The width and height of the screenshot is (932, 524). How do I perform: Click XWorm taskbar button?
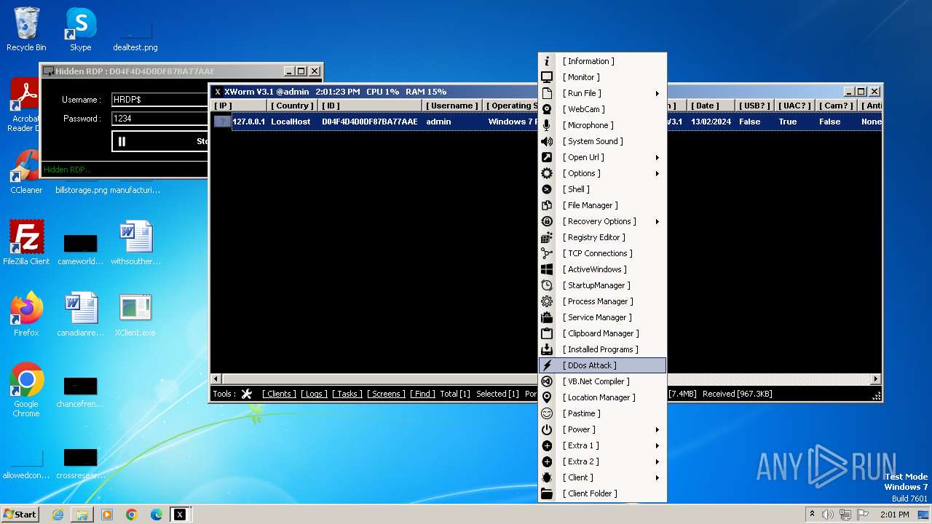(180, 515)
